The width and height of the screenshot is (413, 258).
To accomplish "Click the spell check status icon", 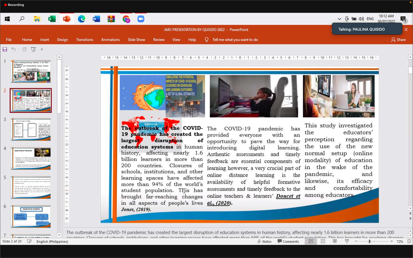I will pyautogui.click(x=29, y=241).
